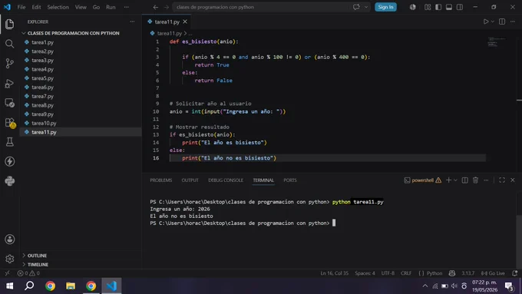The width and height of the screenshot is (522, 294).
Task: Close the terminal panel
Action: tap(512, 180)
